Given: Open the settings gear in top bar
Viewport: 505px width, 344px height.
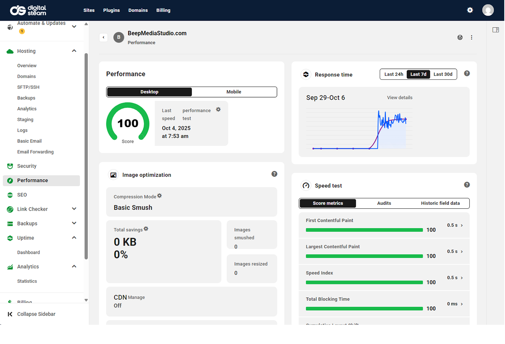Looking at the screenshot, I should click(470, 10).
